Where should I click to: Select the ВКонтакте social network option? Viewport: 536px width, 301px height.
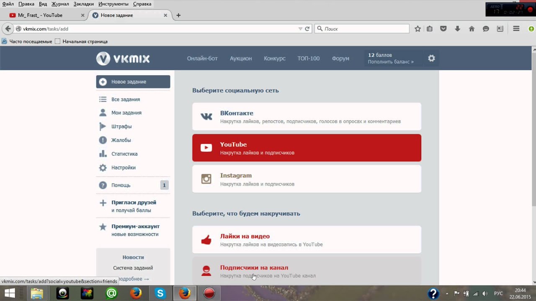click(x=307, y=117)
